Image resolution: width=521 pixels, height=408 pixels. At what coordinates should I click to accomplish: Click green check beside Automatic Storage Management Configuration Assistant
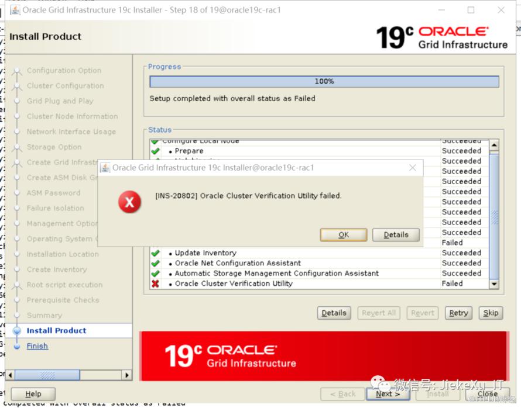pyautogui.click(x=155, y=274)
